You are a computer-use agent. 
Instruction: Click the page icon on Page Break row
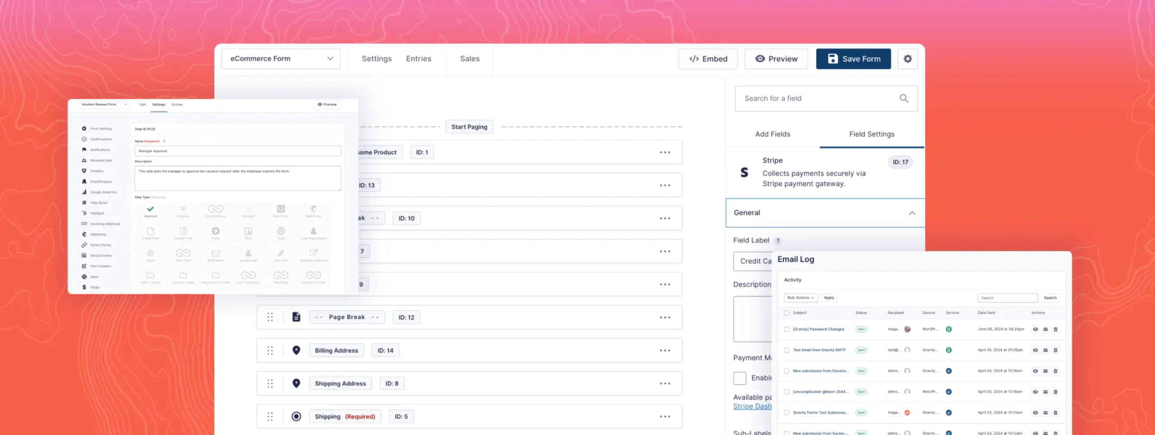296,317
